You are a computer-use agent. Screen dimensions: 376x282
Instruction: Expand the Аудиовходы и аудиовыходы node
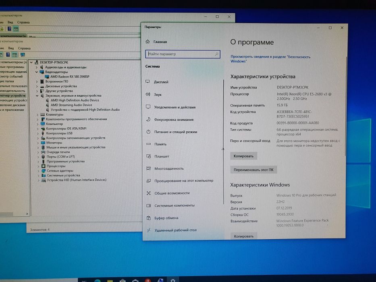(x=37, y=67)
